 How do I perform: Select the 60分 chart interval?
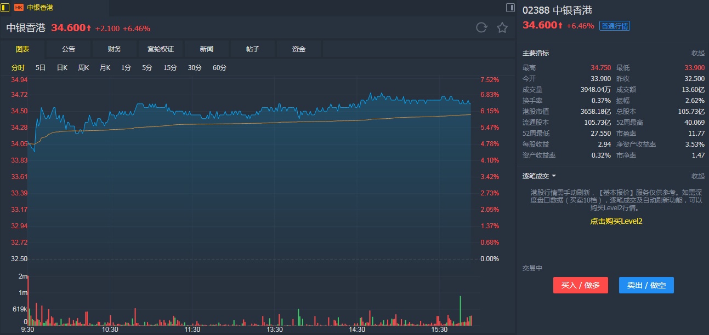(219, 68)
